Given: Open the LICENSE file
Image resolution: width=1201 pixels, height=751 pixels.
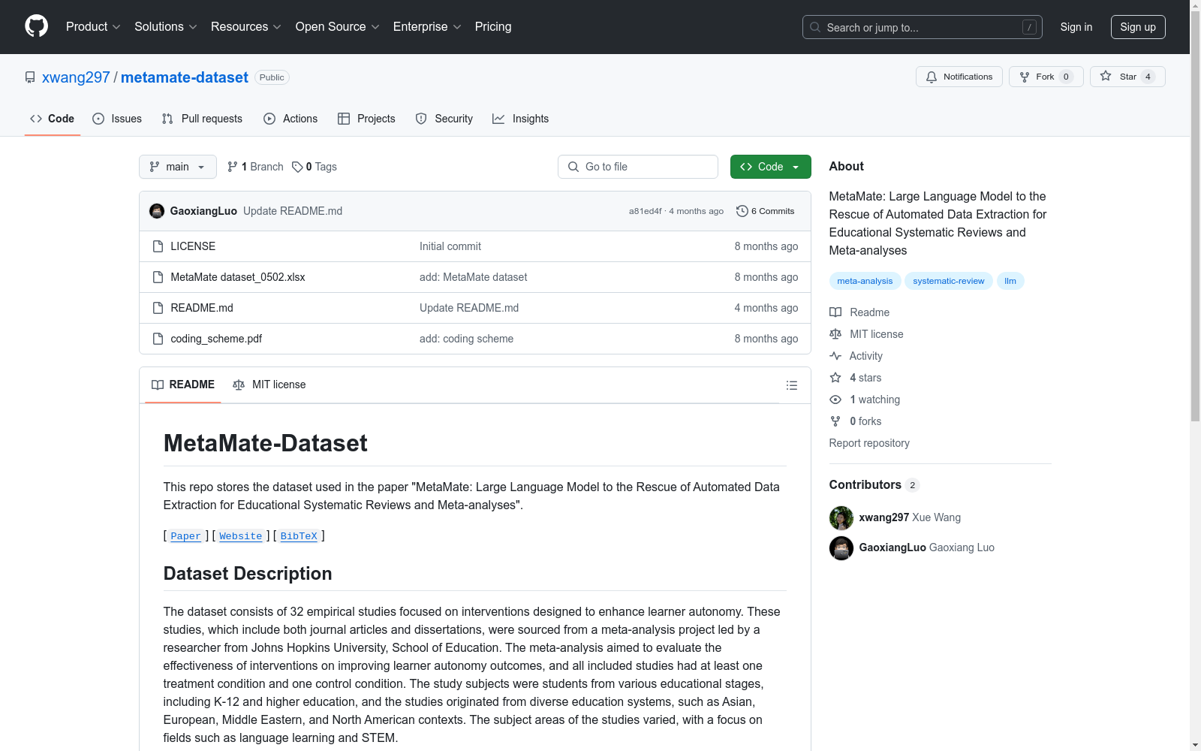Looking at the screenshot, I should 193,246.
